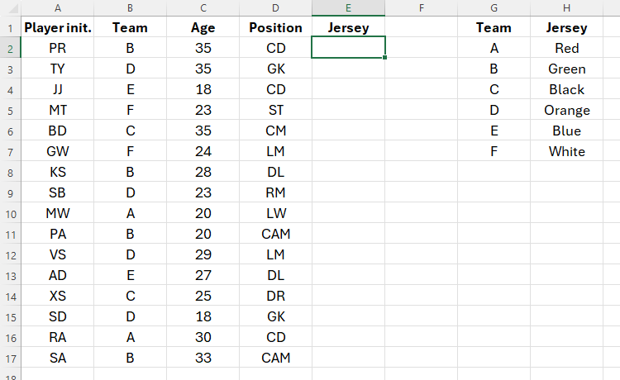Image resolution: width=620 pixels, height=380 pixels.
Task: Select row 1 header
Action: point(10,27)
